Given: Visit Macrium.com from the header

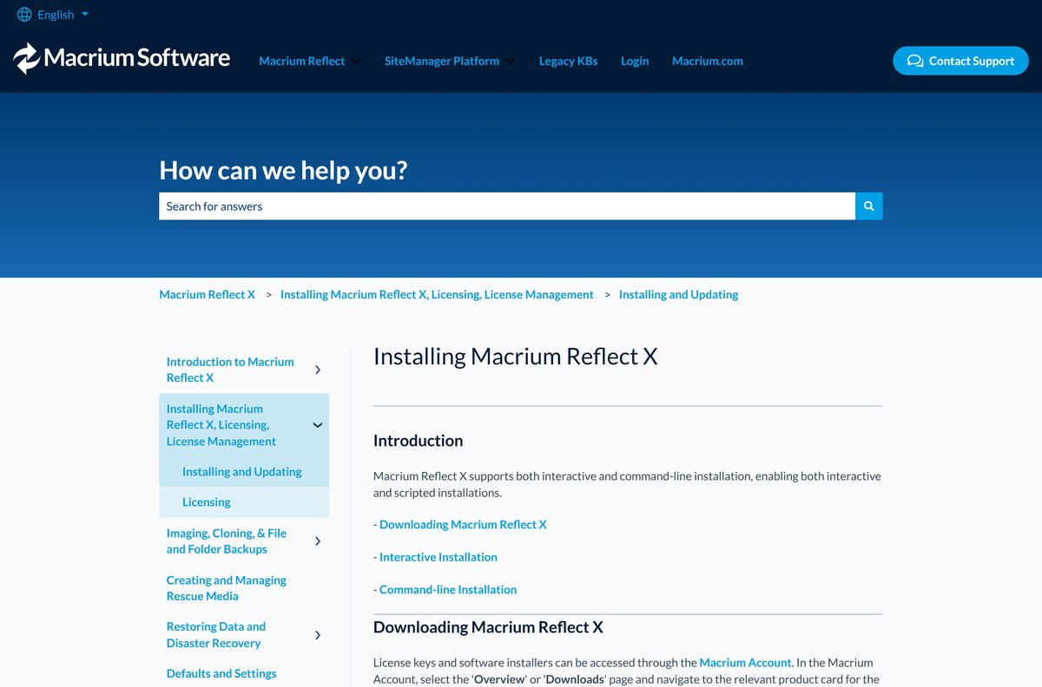Looking at the screenshot, I should (x=707, y=61).
